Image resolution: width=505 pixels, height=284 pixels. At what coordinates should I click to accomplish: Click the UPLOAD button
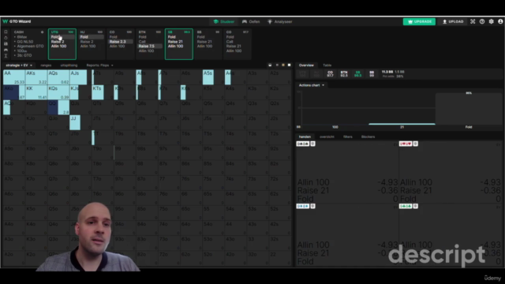pyautogui.click(x=453, y=21)
